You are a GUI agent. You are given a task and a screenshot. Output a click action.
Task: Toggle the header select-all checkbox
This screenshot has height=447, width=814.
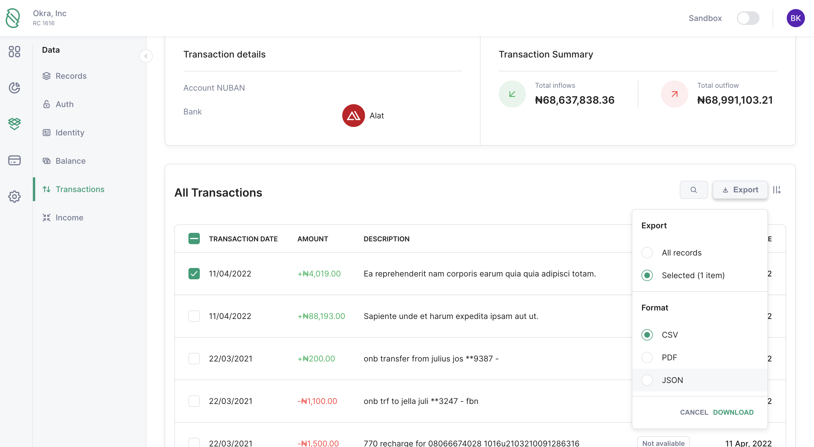pyautogui.click(x=194, y=239)
